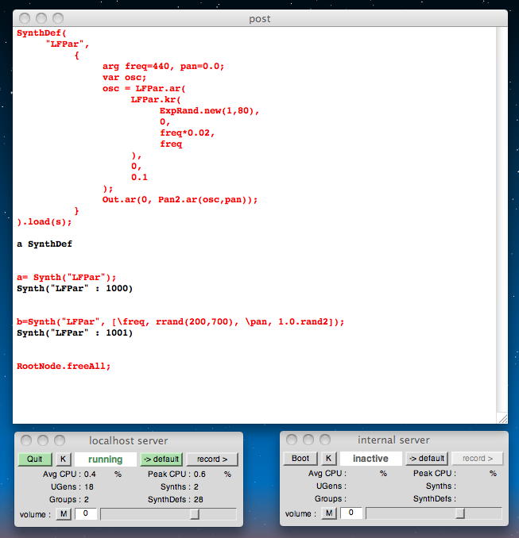Screen dimensions: 519x538
Task: Minimize the localhost server window
Action: point(43,440)
